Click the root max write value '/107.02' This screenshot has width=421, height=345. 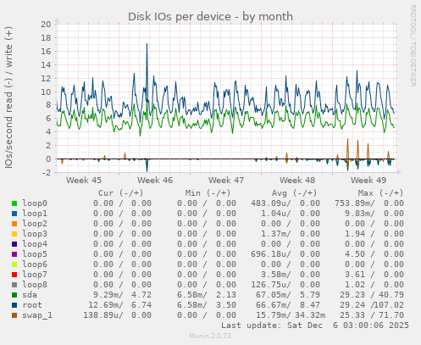tap(388, 305)
